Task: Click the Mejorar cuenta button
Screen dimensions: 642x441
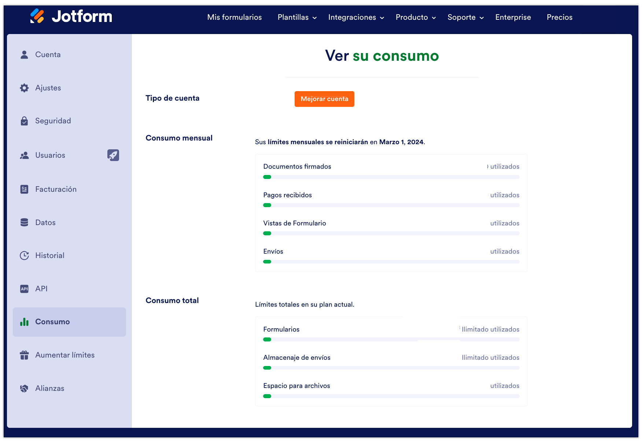Action: [x=324, y=99]
